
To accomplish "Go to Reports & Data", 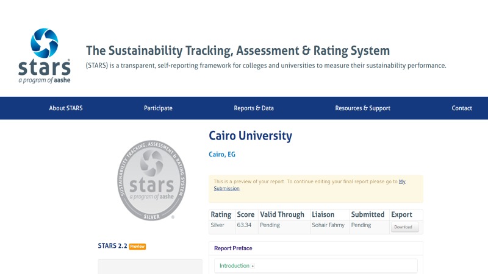I will click(x=254, y=108).
